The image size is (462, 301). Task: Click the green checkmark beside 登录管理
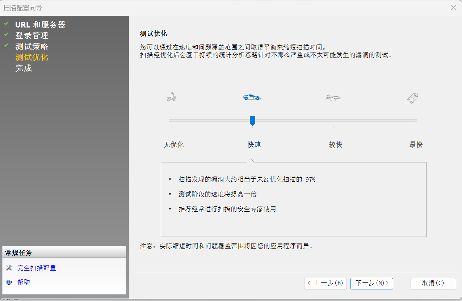click(6, 35)
